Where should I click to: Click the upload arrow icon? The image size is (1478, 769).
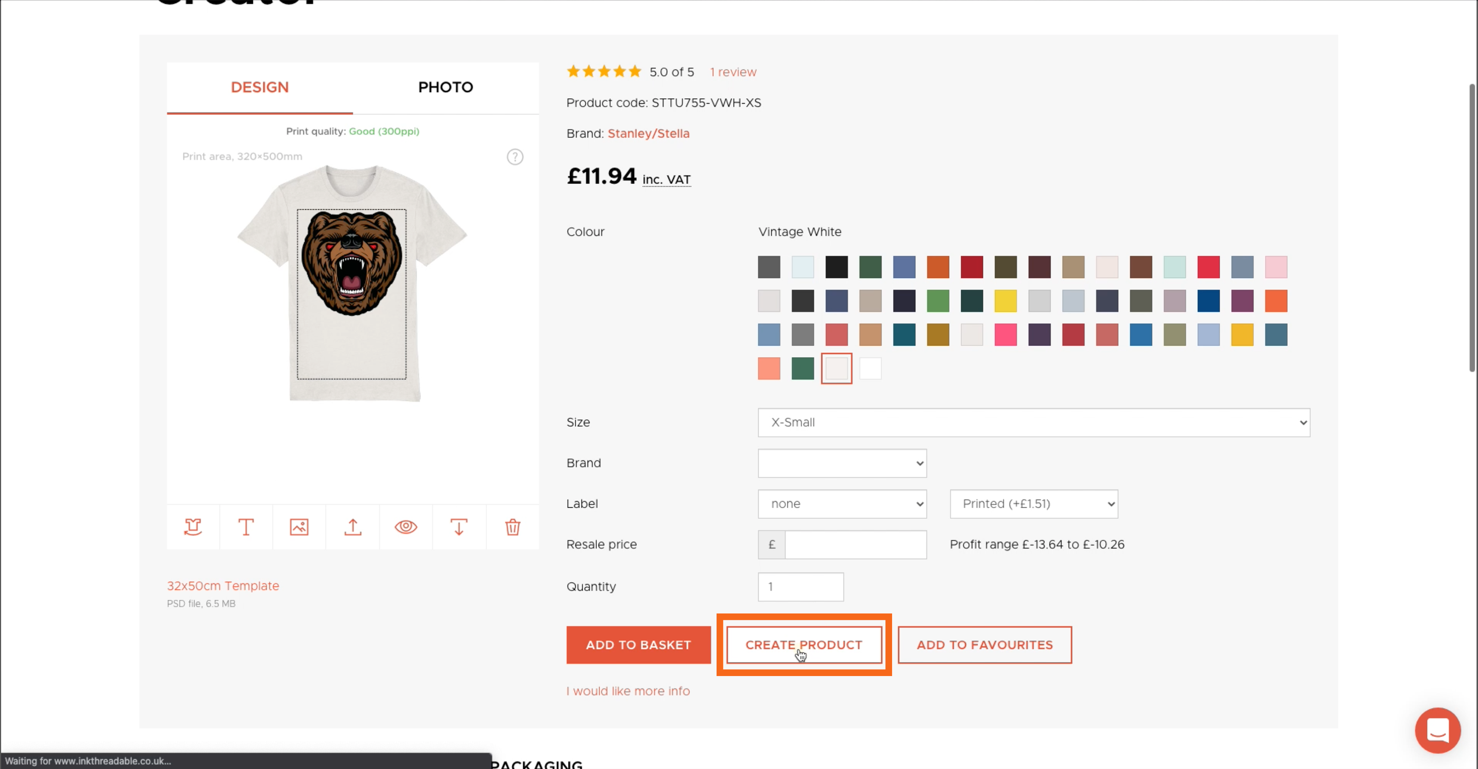point(352,526)
